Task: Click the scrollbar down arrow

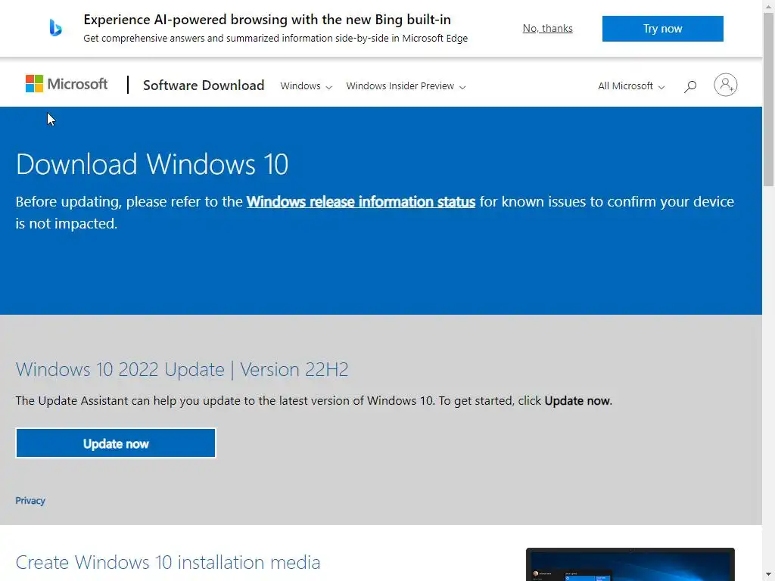Action: (769, 575)
